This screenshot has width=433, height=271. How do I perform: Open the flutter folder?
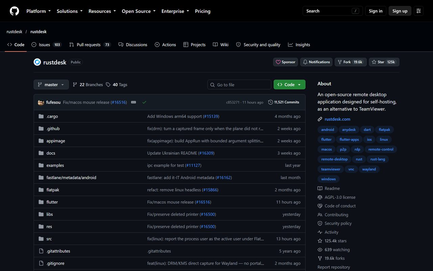[x=52, y=202]
